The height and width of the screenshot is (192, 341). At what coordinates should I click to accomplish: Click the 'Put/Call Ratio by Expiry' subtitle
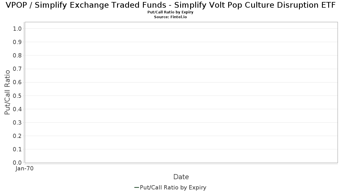pos(170,12)
